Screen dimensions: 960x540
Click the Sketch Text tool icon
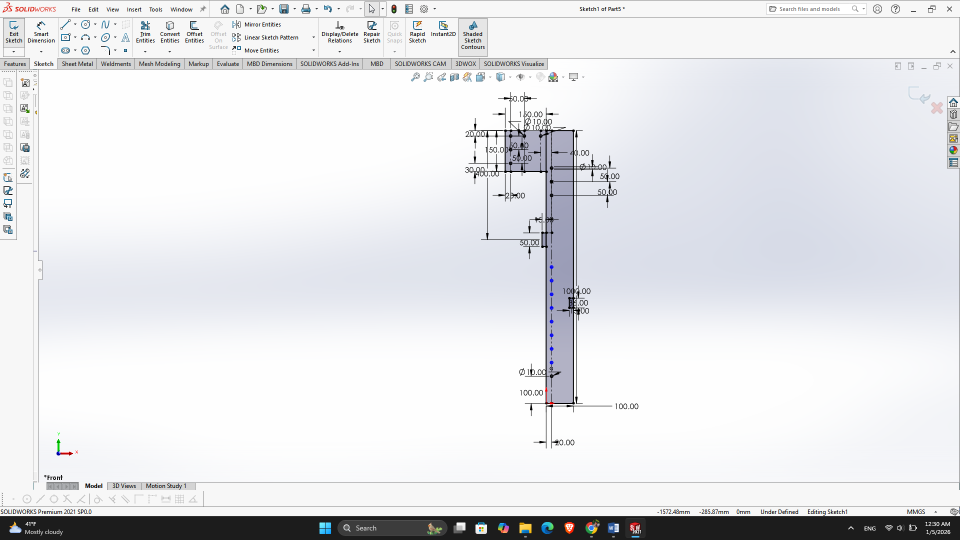point(125,37)
